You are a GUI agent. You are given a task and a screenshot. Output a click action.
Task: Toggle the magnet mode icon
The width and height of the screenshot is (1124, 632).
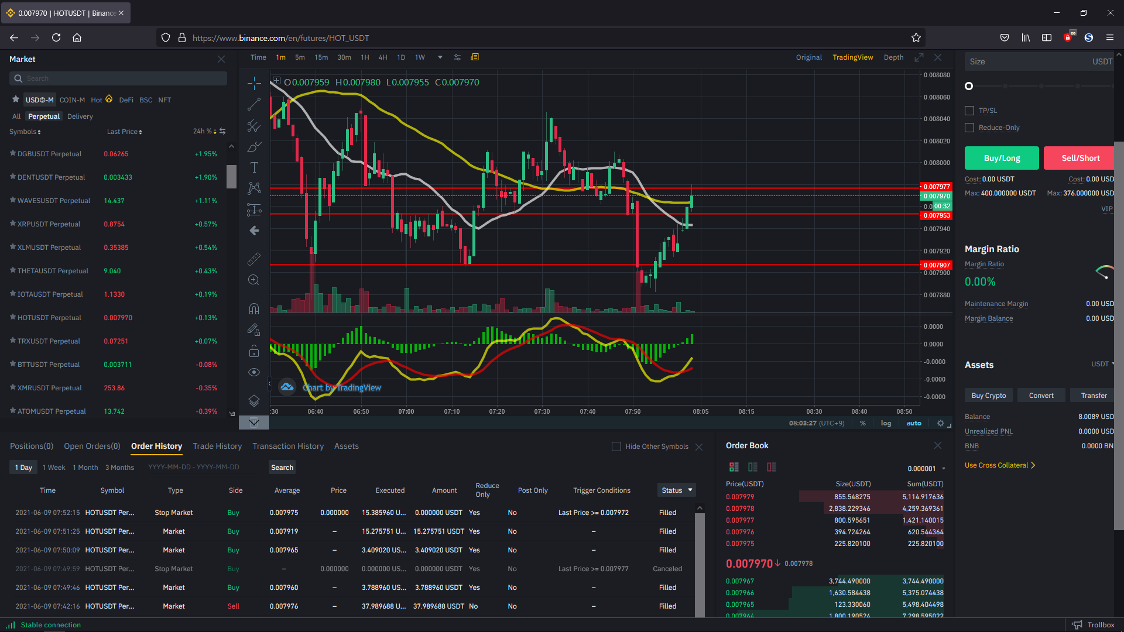pyautogui.click(x=254, y=308)
